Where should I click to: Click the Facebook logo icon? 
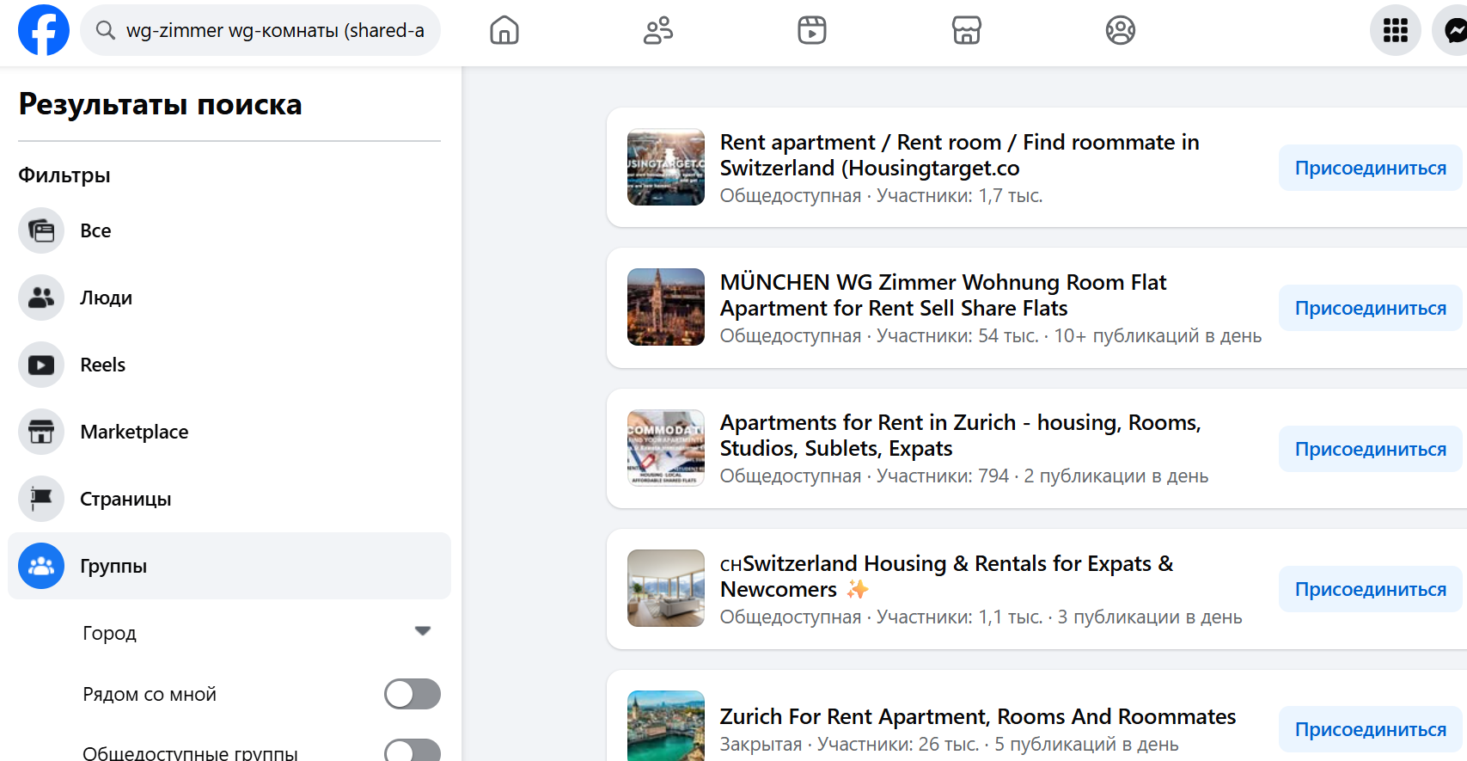click(x=44, y=30)
